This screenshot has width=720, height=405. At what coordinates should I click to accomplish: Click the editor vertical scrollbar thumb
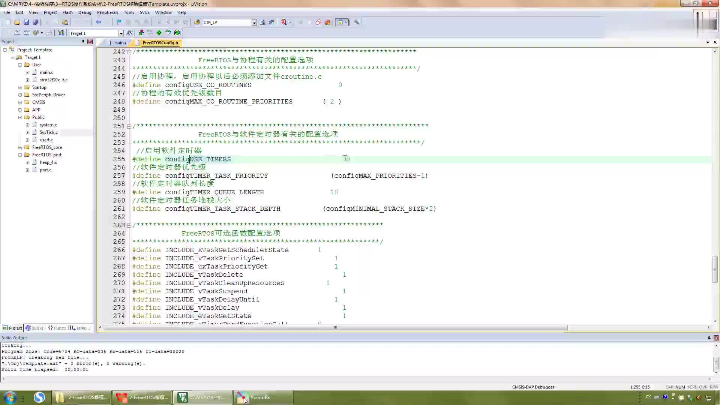pyautogui.click(x=715, y=269)
